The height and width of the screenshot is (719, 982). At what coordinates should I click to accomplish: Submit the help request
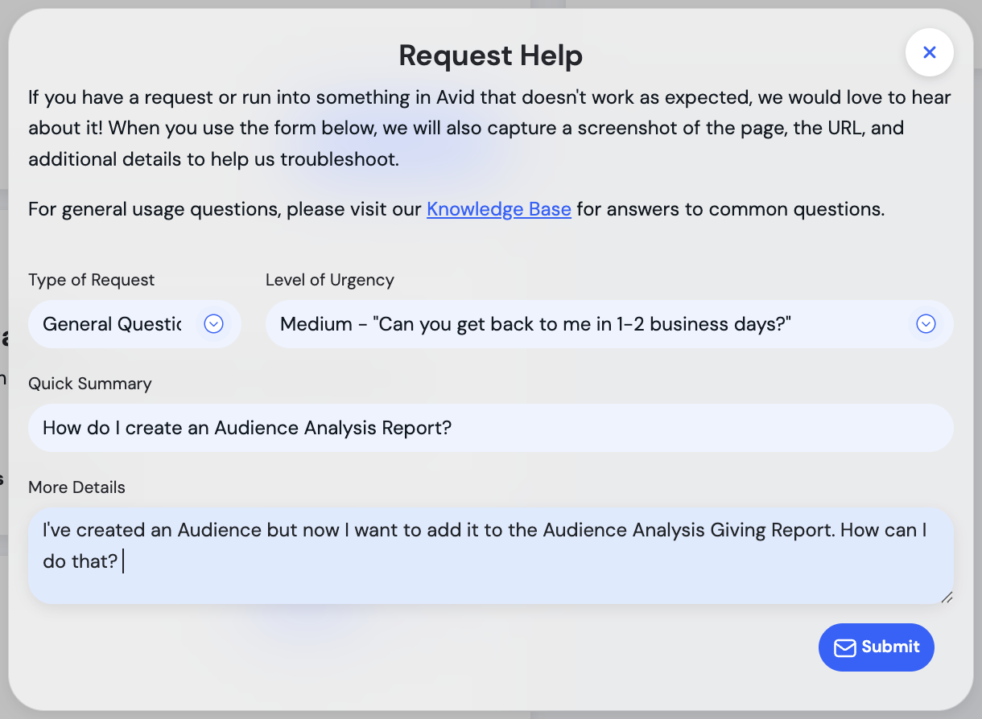(876, 647)
